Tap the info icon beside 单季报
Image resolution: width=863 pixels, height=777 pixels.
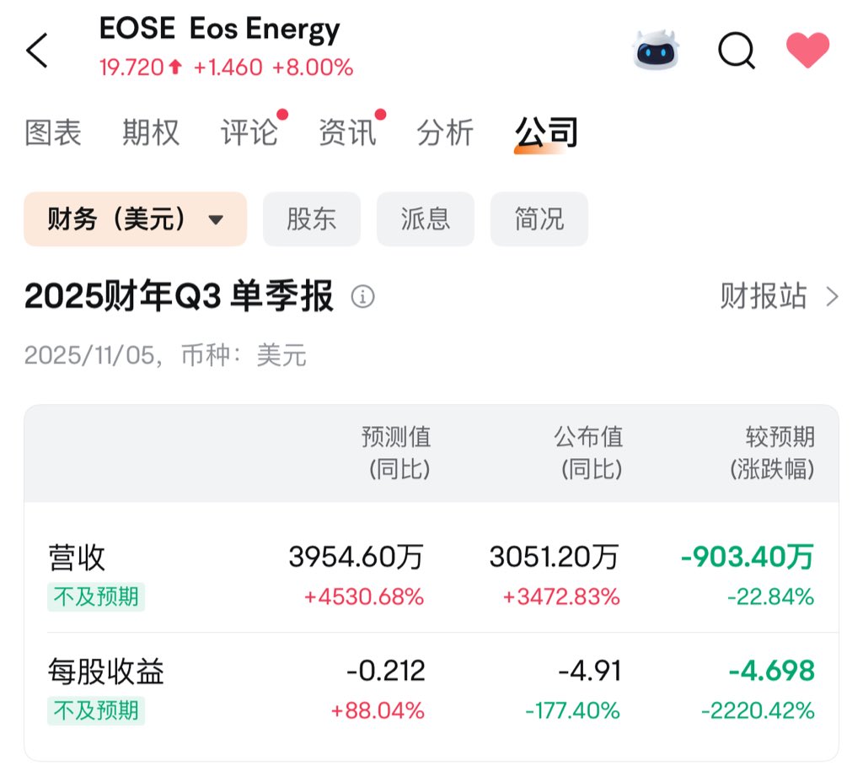click(362, 297)
